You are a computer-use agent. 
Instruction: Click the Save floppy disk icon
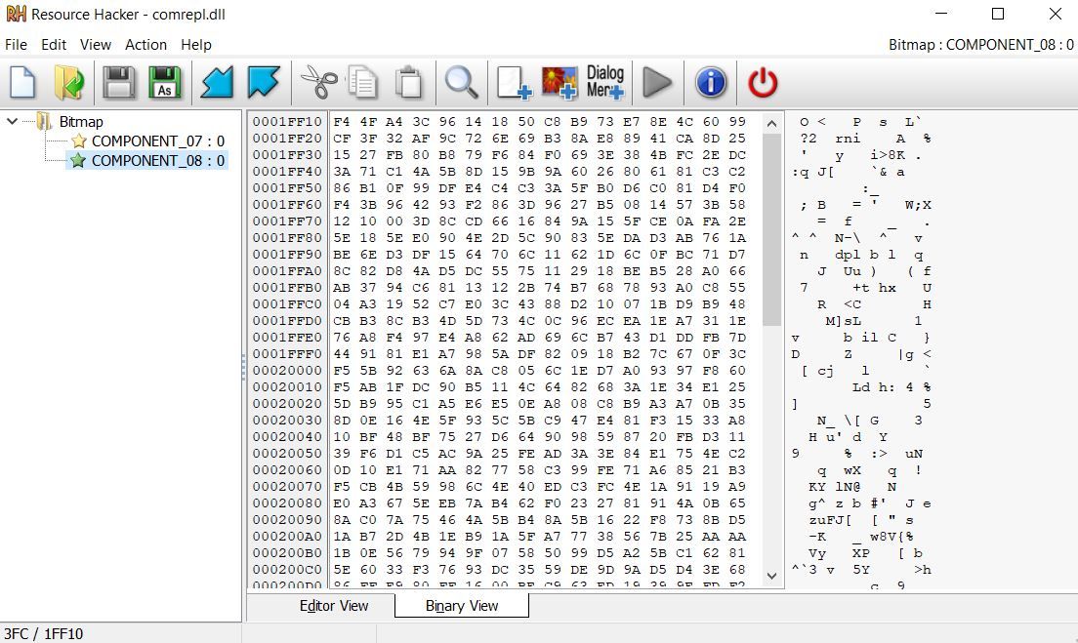coord(118,83)
